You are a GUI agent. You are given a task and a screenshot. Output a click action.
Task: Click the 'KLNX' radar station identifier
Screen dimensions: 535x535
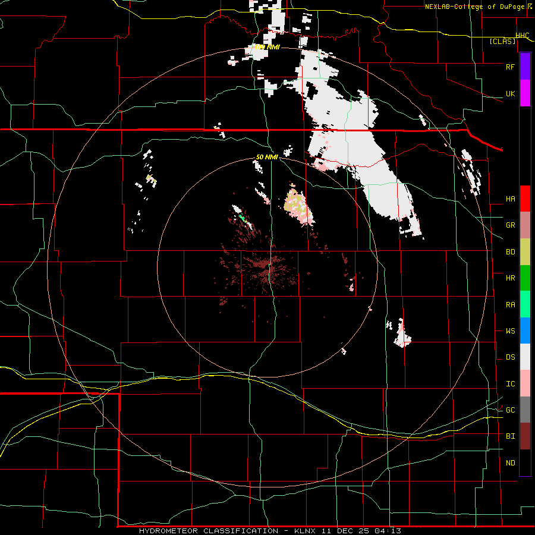pos(306,531)
